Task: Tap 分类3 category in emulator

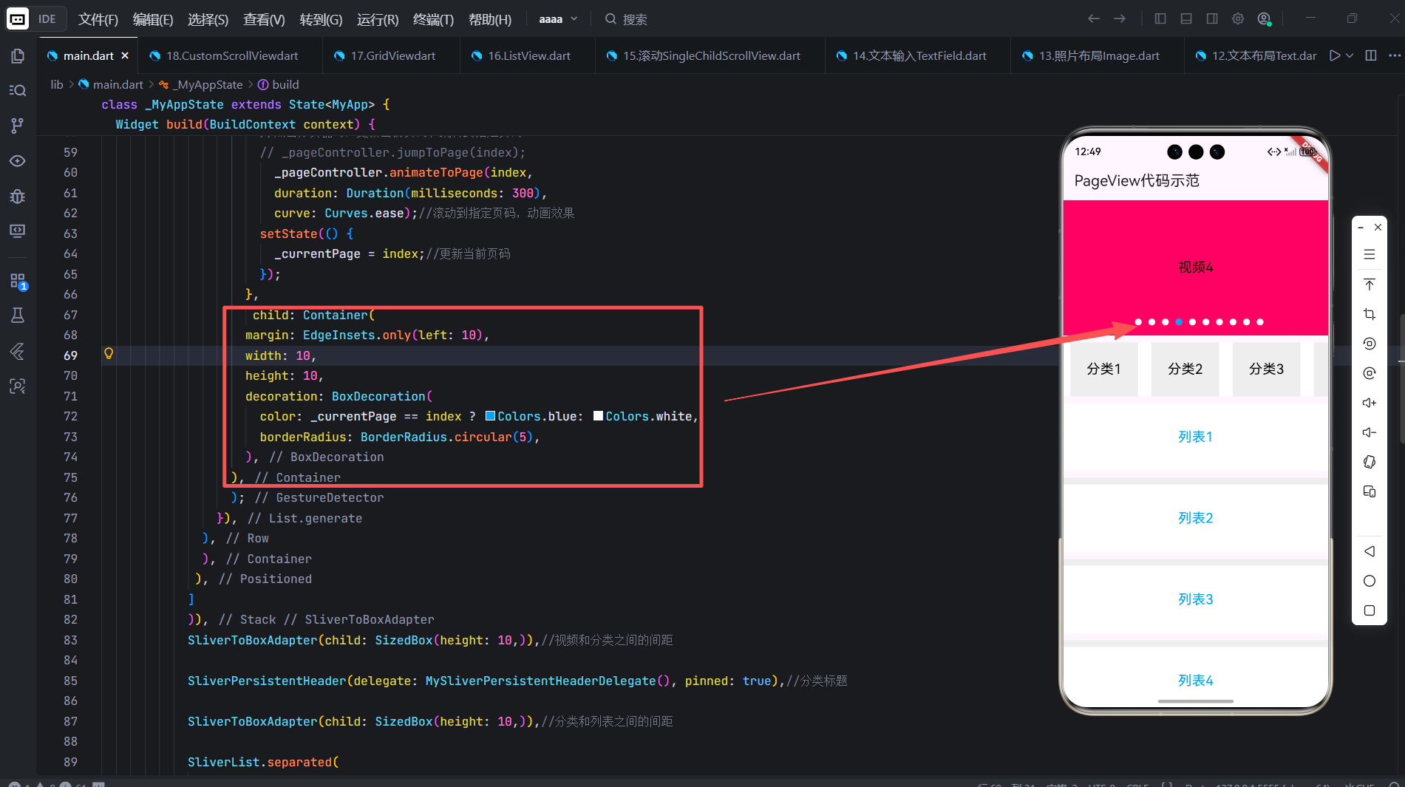Action: click(x=1266, y=369)
